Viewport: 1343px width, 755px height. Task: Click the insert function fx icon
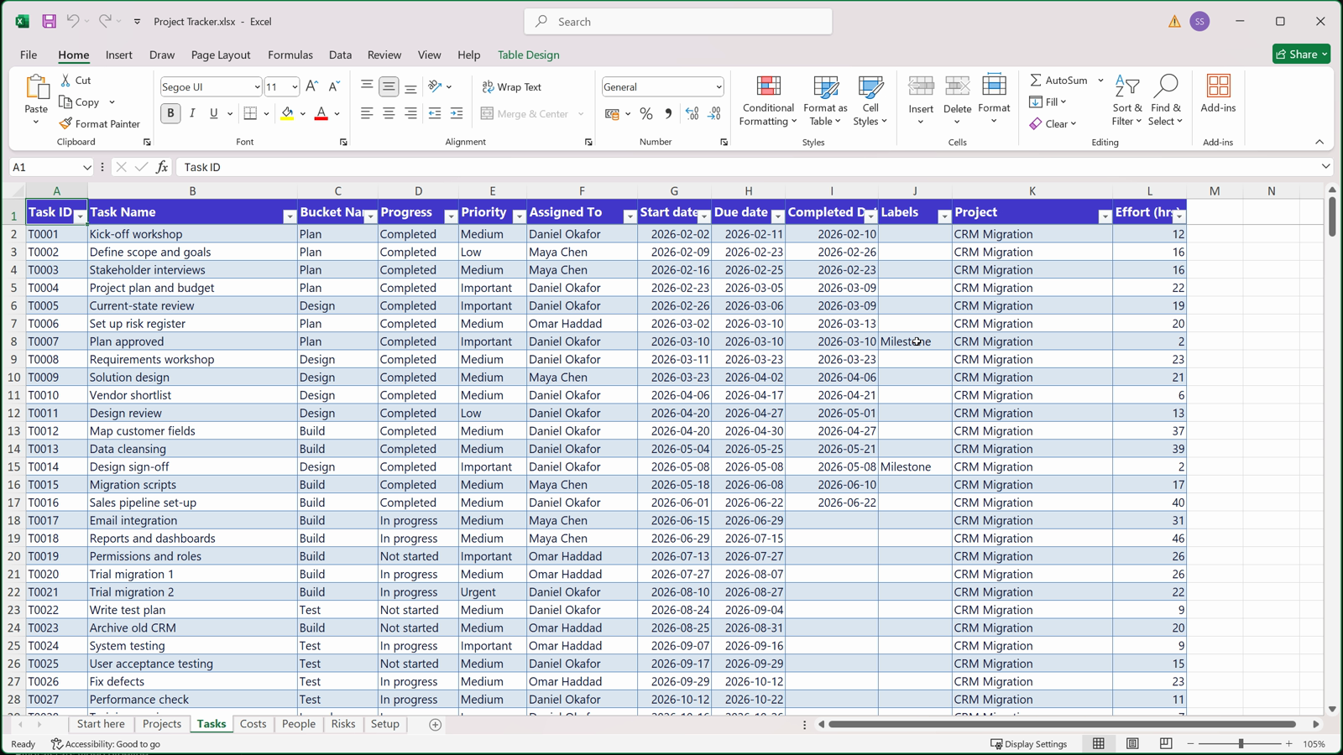click(162, 167)
